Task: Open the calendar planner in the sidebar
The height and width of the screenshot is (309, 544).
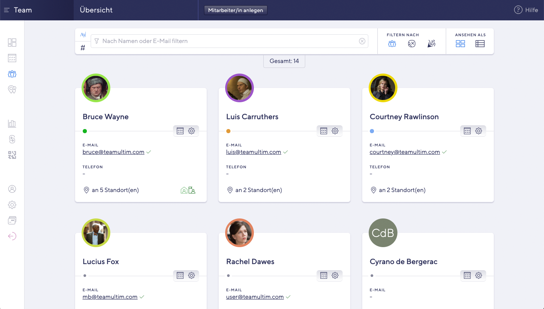Action: [12, 58]
